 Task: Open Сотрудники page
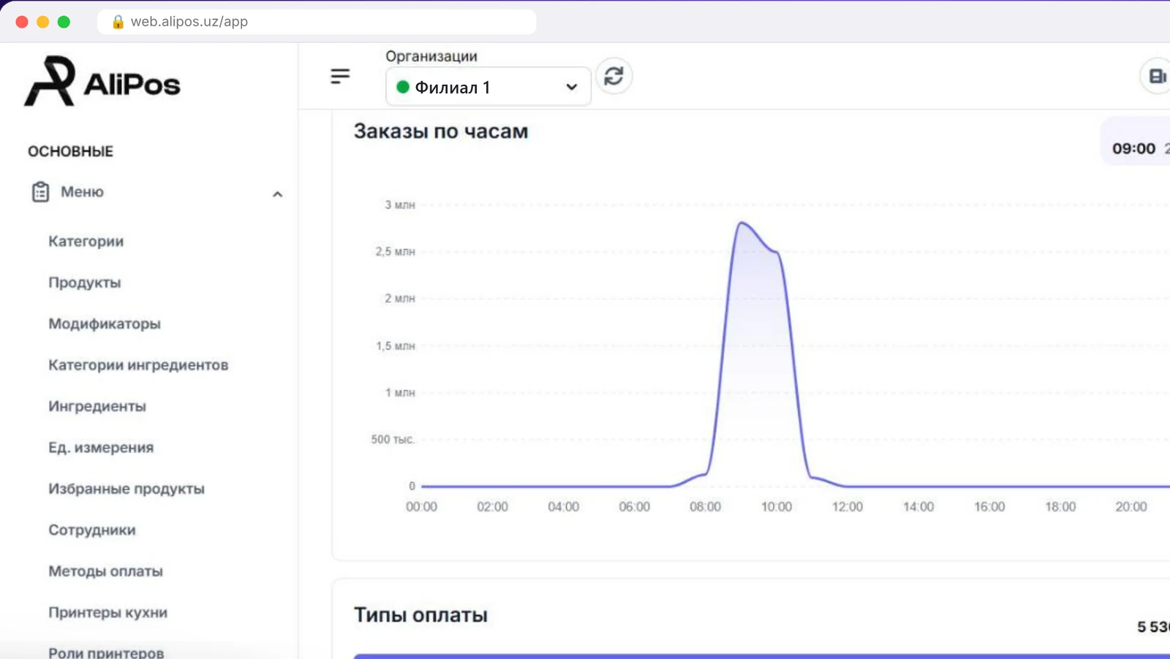click(92, 530)
